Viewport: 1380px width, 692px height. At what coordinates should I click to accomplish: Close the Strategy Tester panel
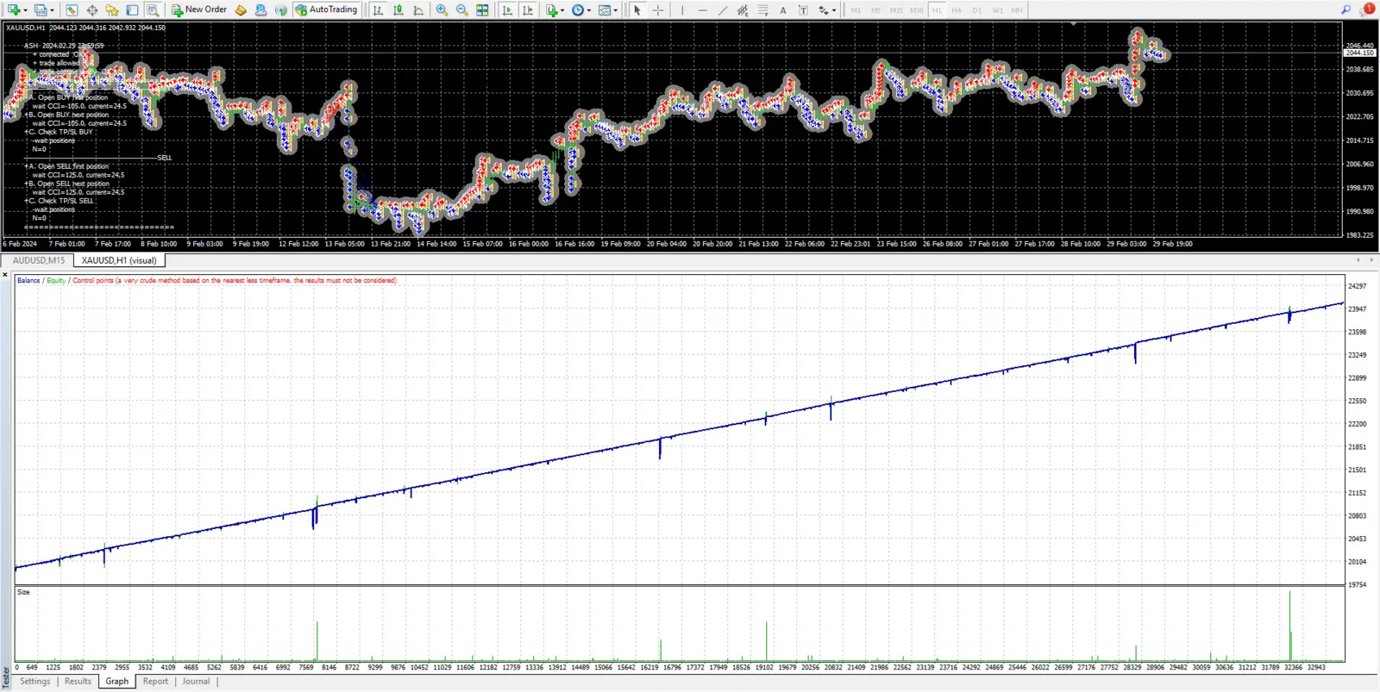5,275
